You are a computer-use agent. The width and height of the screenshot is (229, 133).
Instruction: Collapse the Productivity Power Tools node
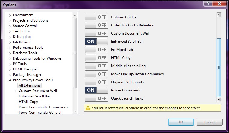pyautogui.click(x=10, y=80)
